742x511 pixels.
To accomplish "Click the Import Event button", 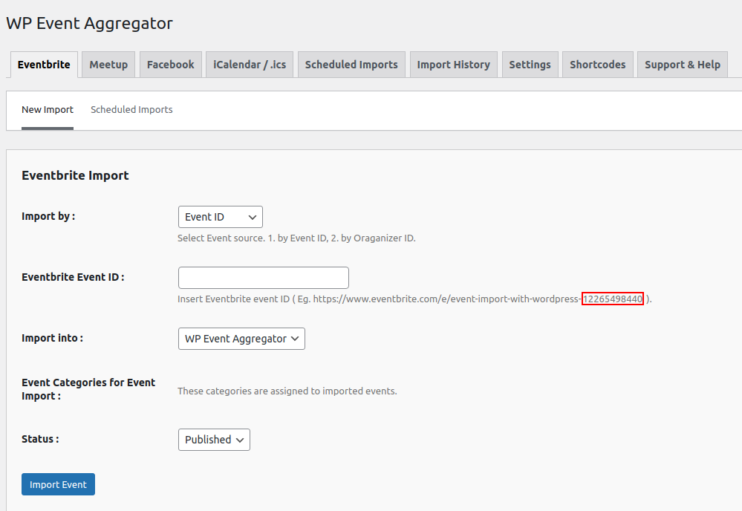I will coord(58,484).
